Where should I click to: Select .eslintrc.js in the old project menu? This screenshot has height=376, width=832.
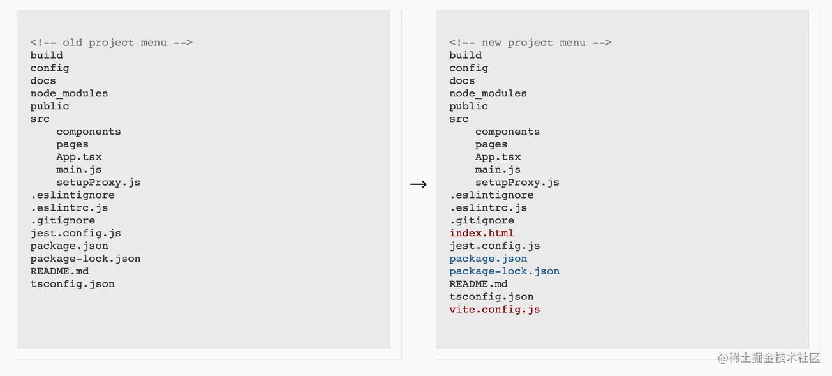(69, 207)
